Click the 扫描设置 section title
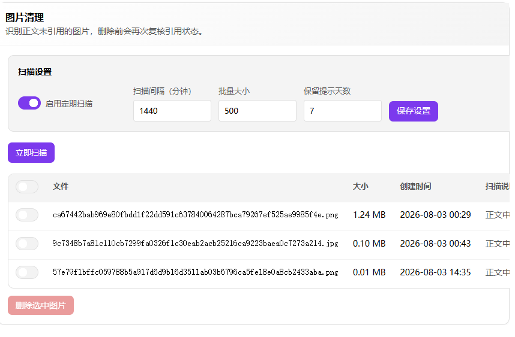The width and height of the screenshot is (515, 337). click(35, 72)
